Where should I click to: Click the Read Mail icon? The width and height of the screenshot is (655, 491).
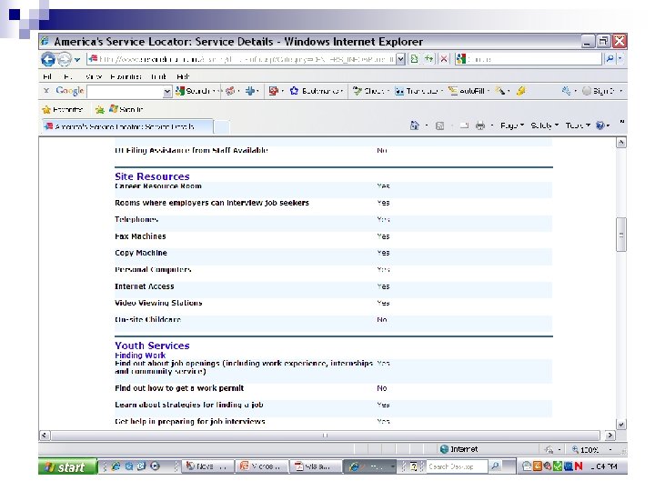point(464,125)
